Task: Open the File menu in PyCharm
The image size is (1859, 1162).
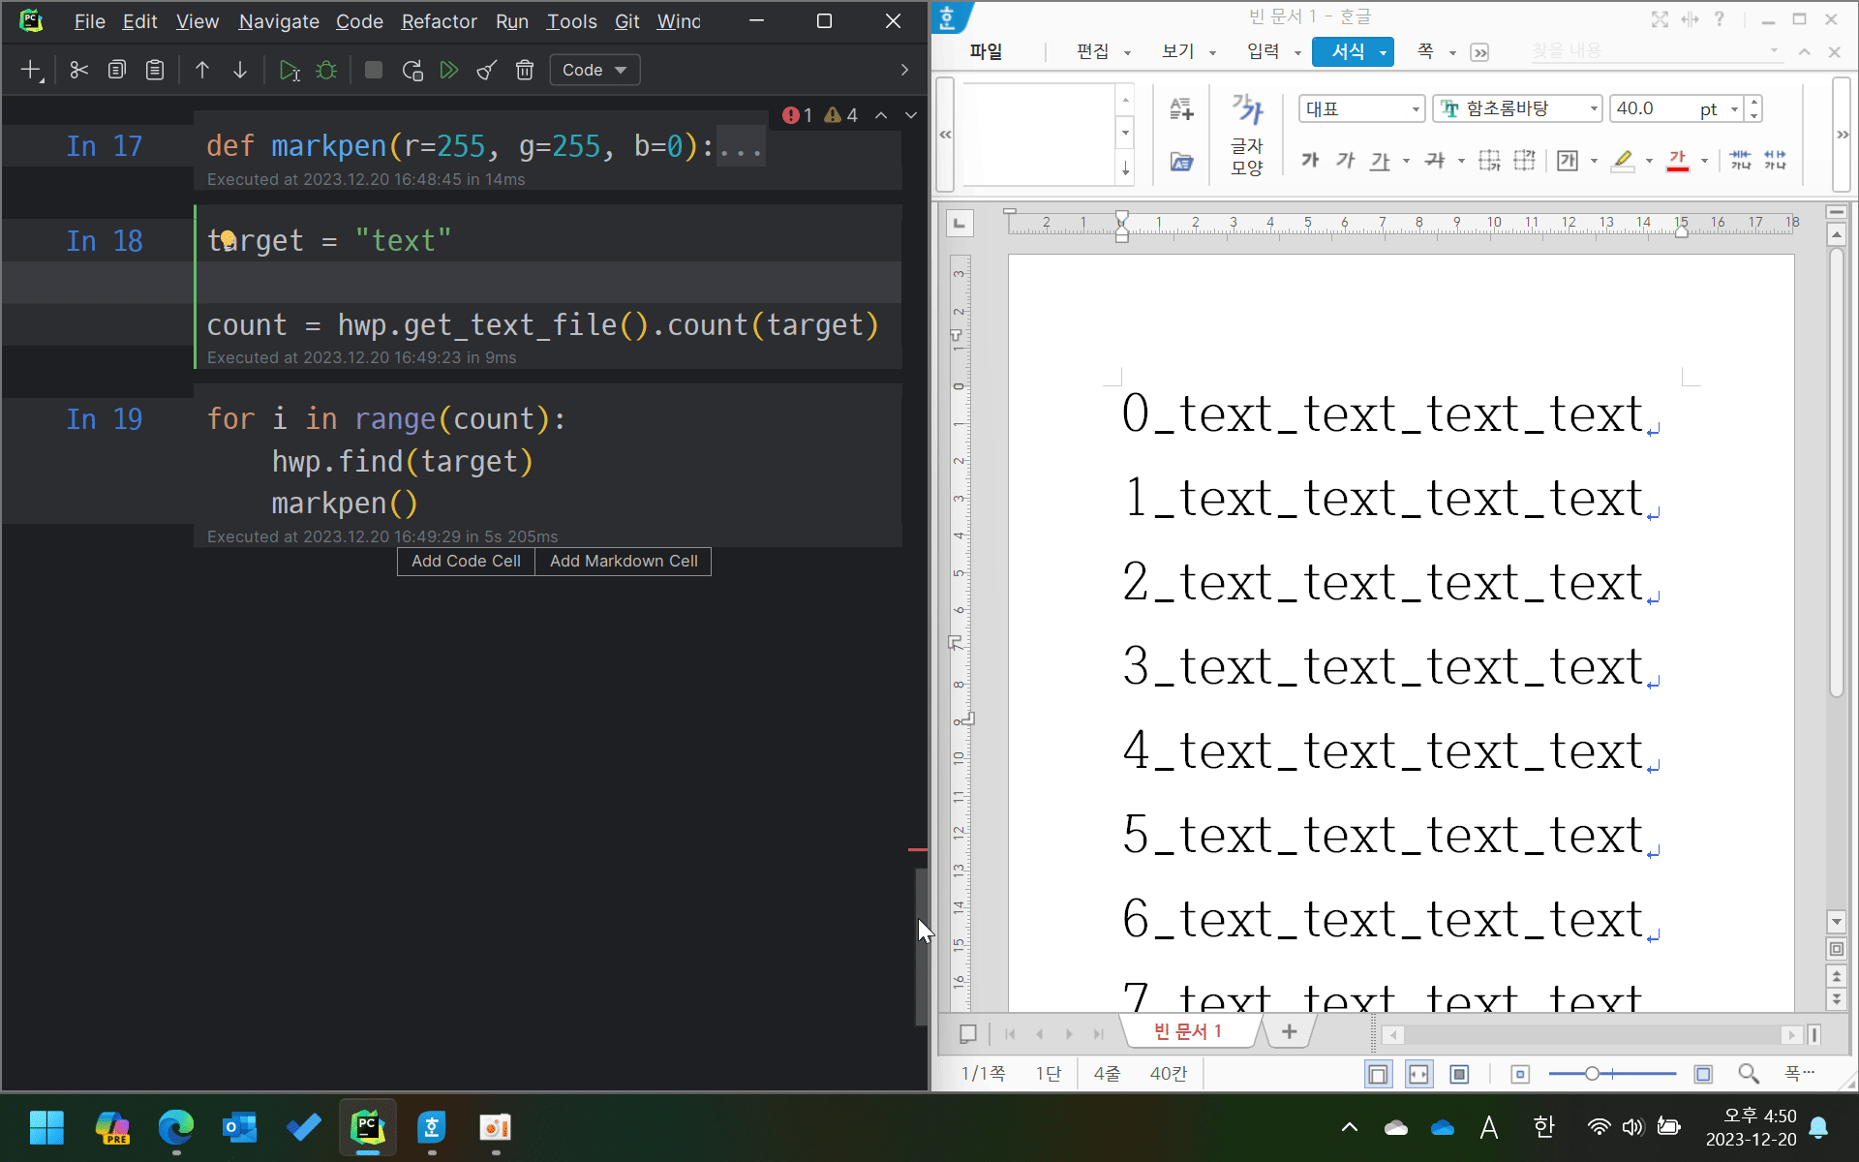Action: pos(90,21)
